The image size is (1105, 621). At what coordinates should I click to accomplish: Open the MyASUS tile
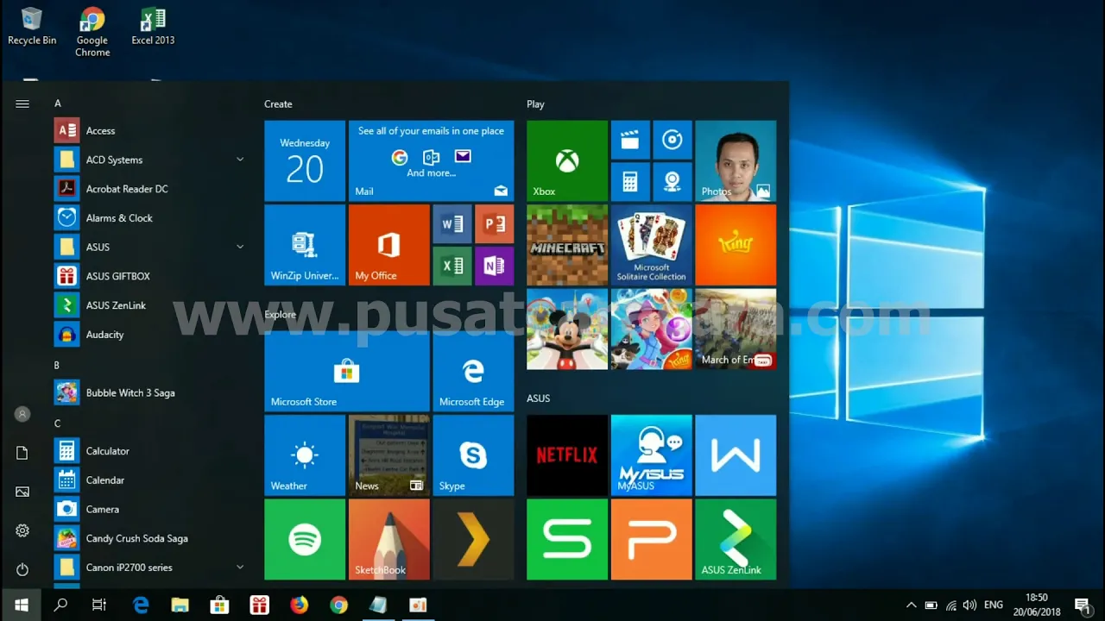[x=652, y=455]
